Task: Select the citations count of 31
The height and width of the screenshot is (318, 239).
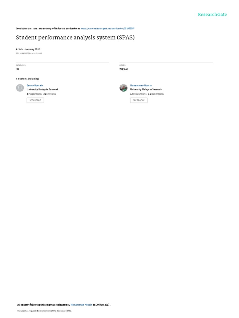Action: pos(17,69)
